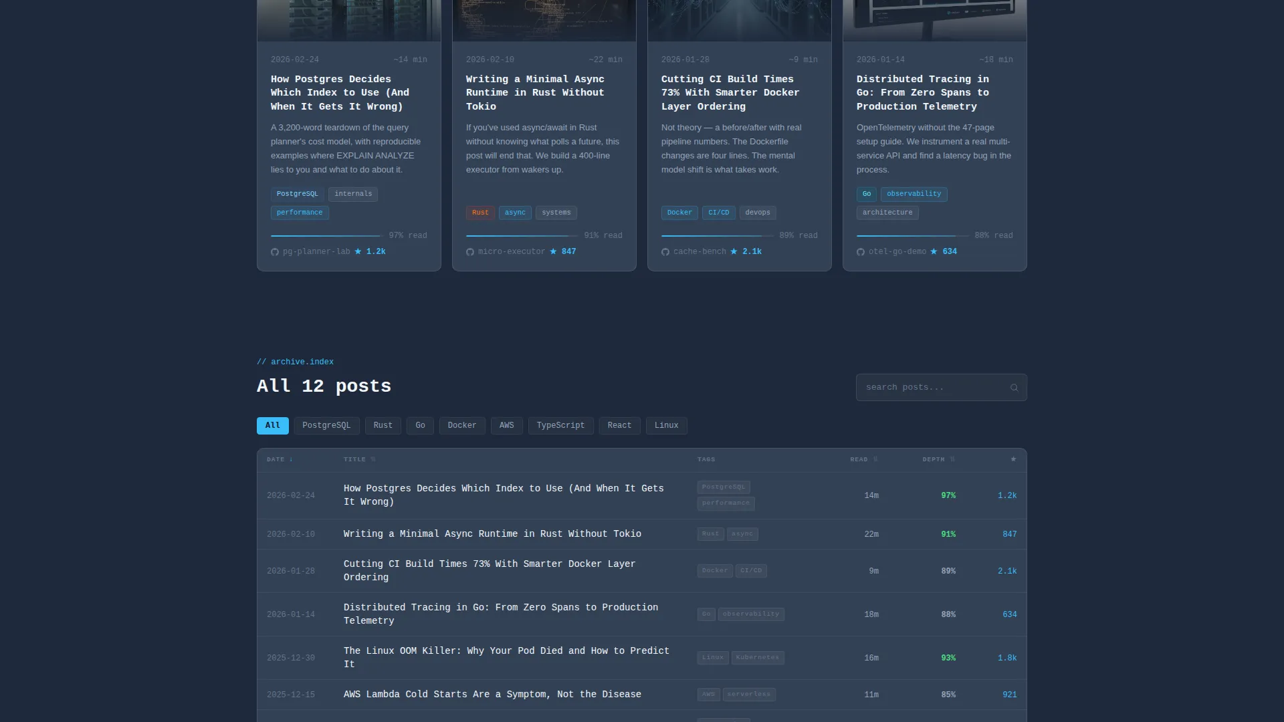Click Go tag on tracing card
The height and width of the screenshot is (722, 1284).
(x=867, y=195)
